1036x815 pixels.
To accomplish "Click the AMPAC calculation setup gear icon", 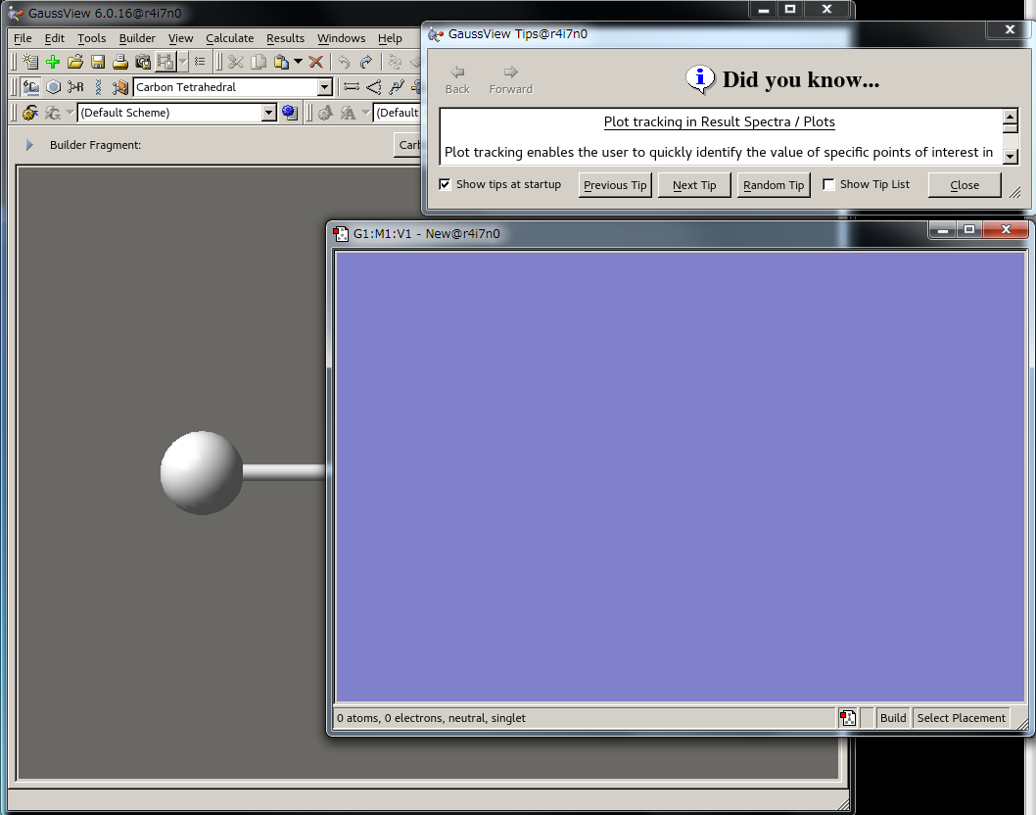I will pos(325,113).
